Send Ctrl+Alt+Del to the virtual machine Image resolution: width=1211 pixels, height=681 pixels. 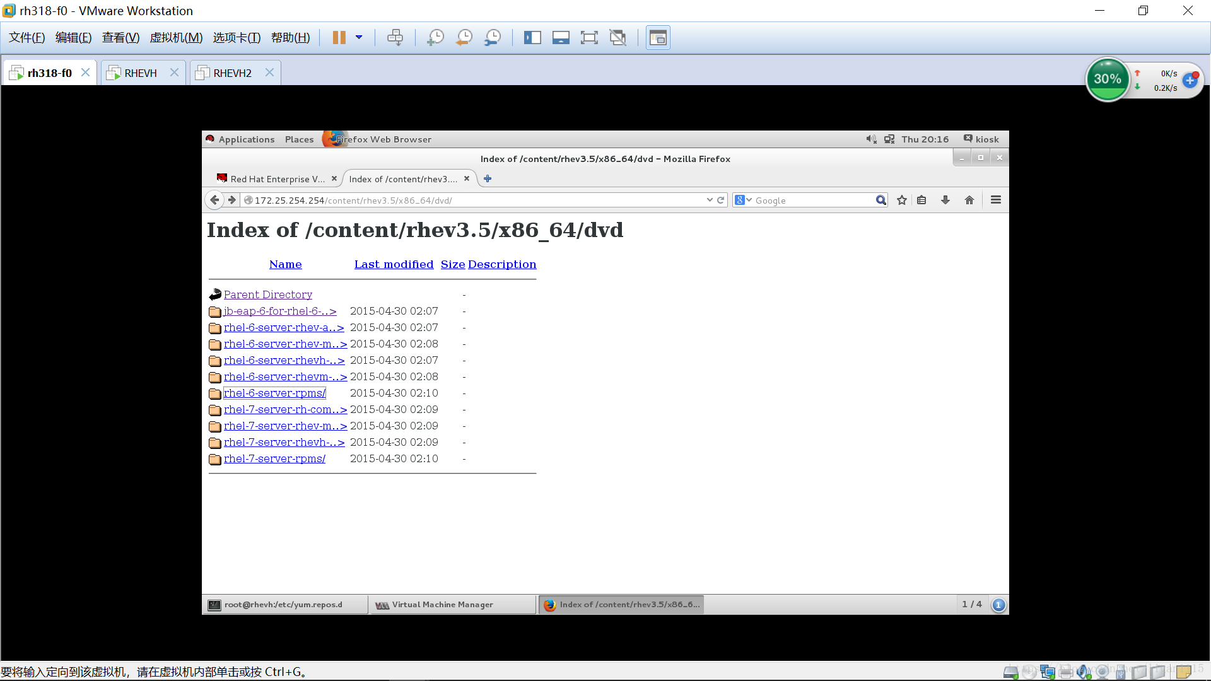[x=395, y=38]
